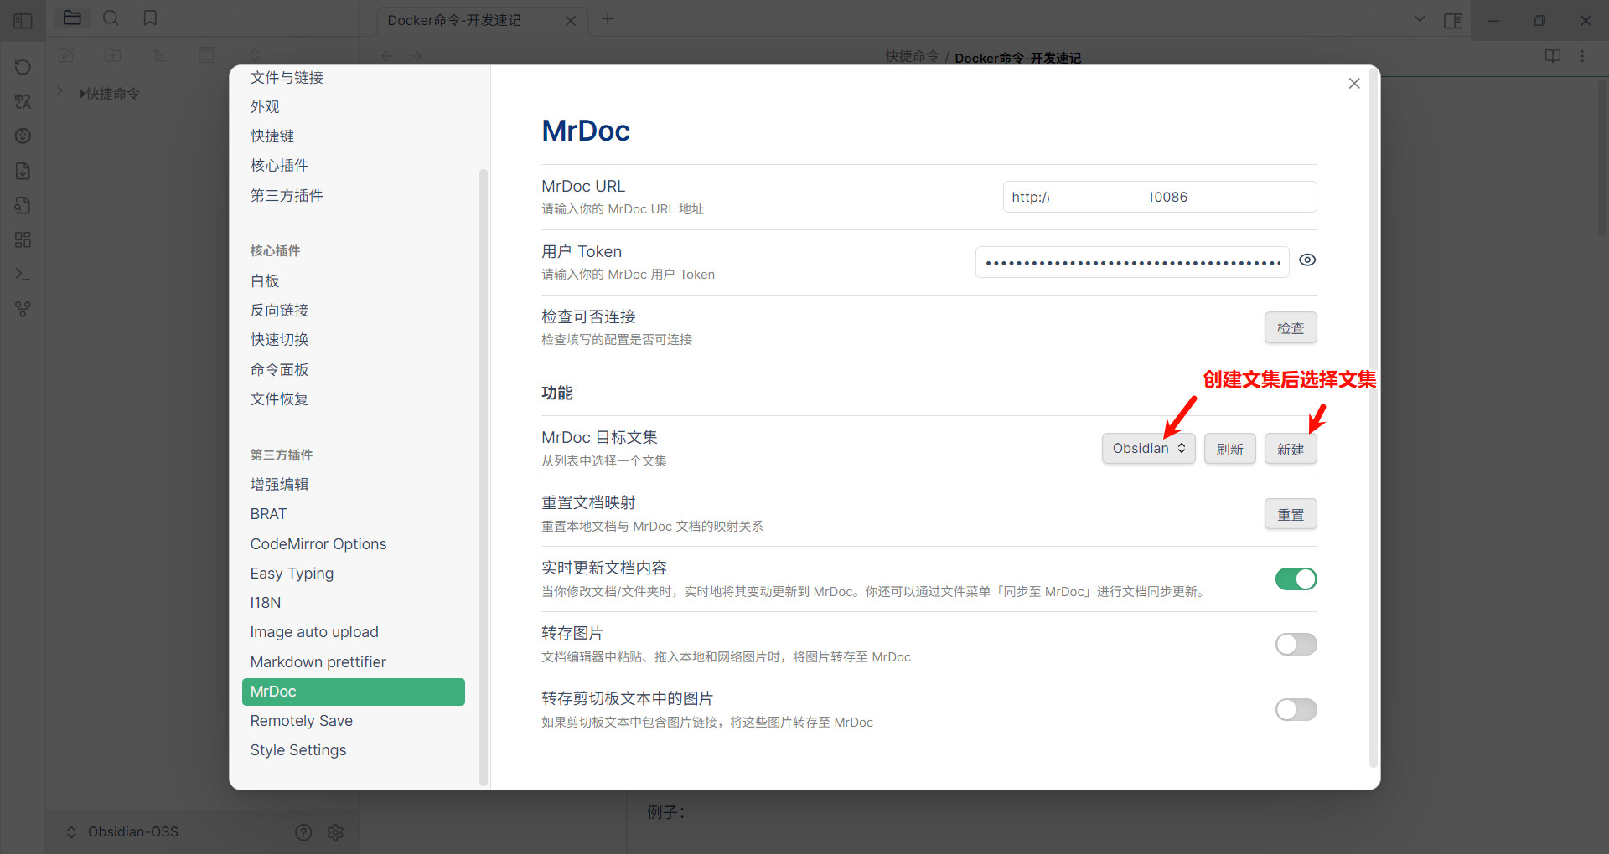Click the sort order icon

tap(159, 55)
